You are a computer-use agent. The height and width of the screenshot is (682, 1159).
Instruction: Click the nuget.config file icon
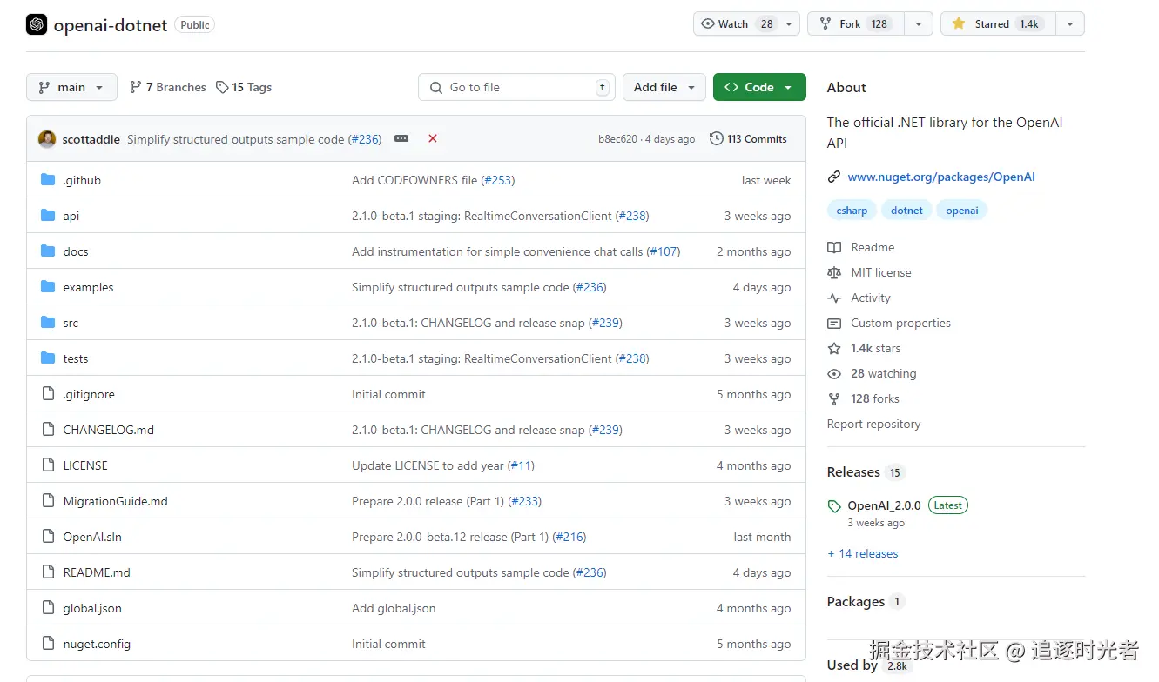(48, 644)
